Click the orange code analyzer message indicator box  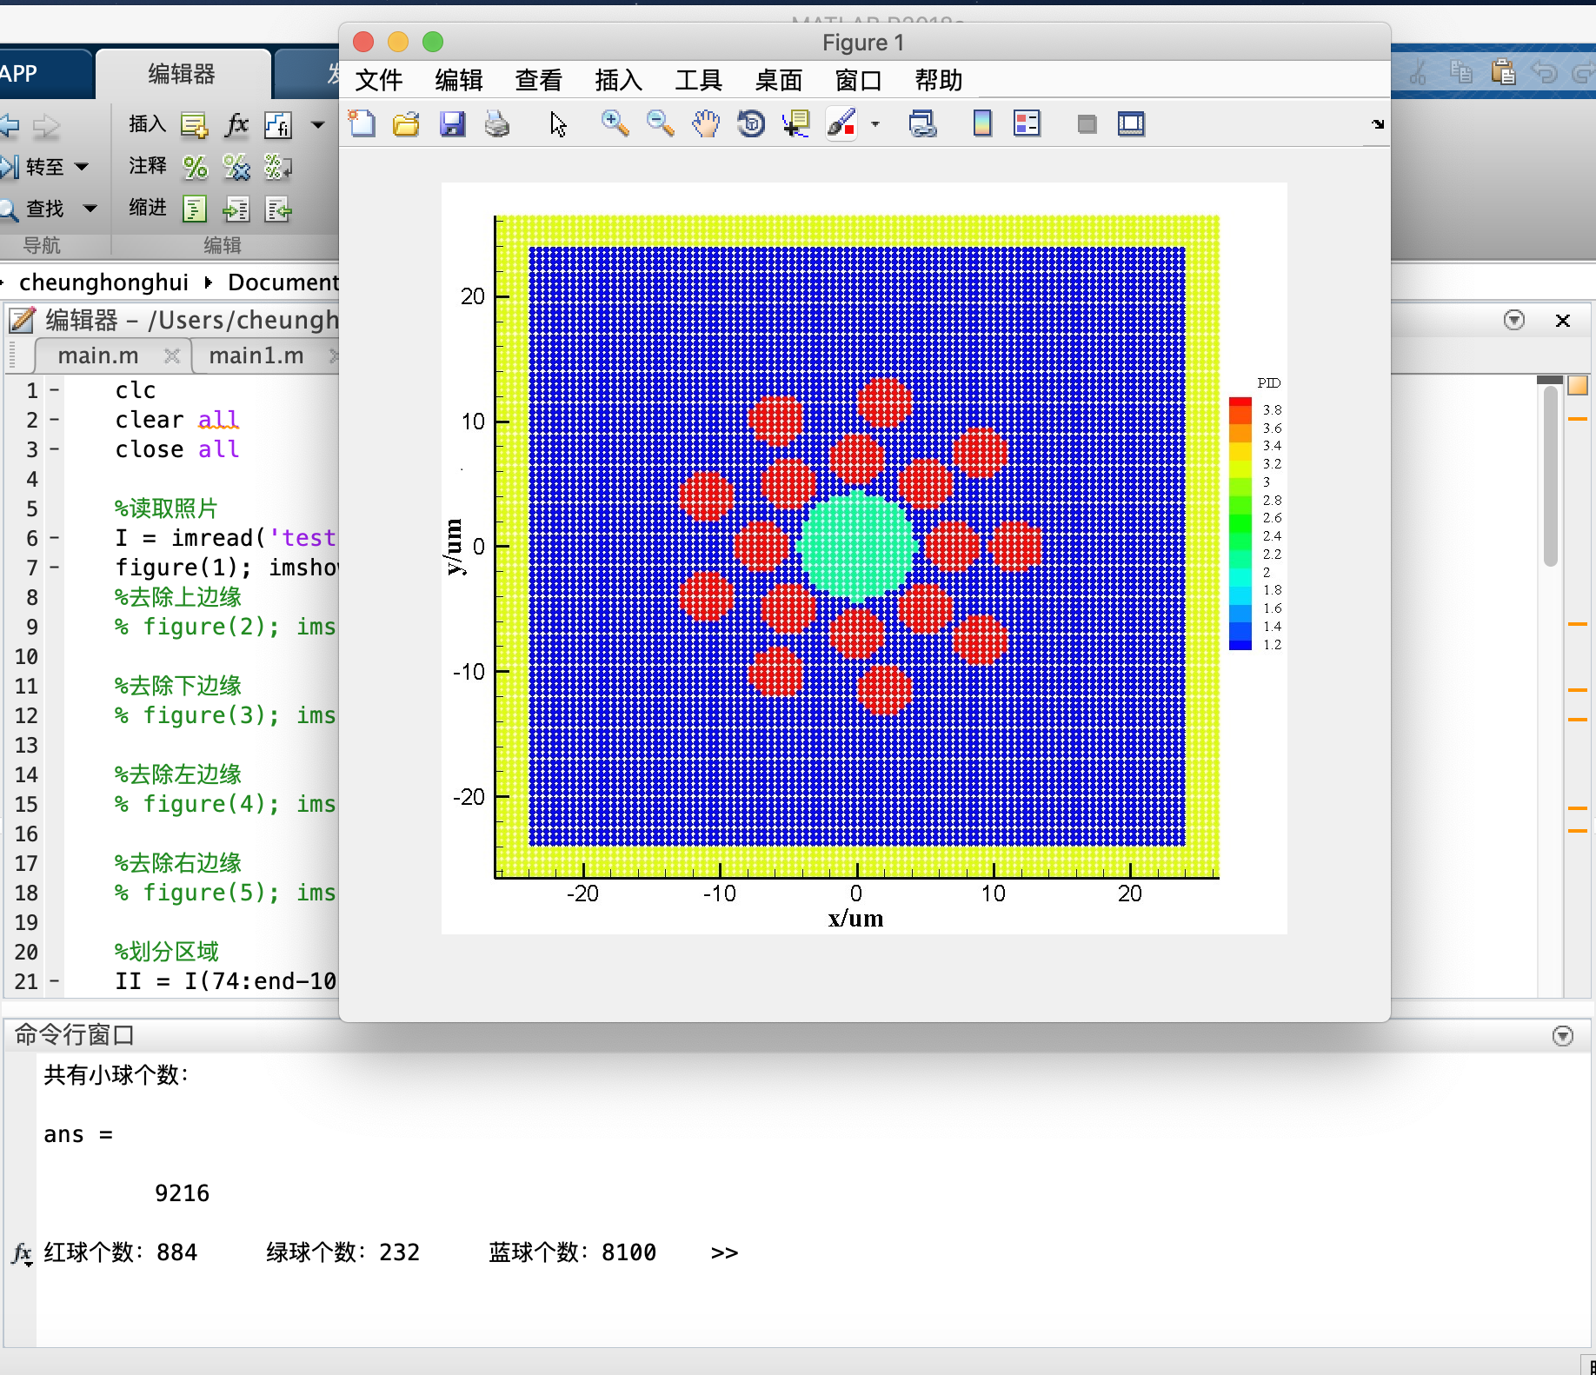pos(1578,385)
